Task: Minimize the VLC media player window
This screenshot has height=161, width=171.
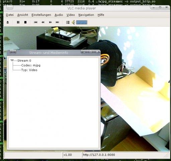Action: [154, 7]
